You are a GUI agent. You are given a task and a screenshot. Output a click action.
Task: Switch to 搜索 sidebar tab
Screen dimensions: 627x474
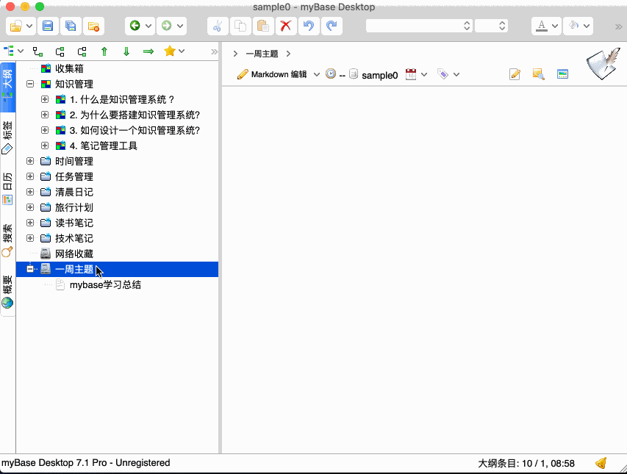[x=7, y=240]
